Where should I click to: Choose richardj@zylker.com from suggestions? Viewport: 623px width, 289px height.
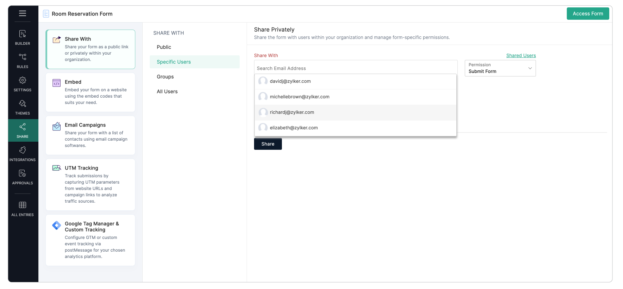[356, 112]
